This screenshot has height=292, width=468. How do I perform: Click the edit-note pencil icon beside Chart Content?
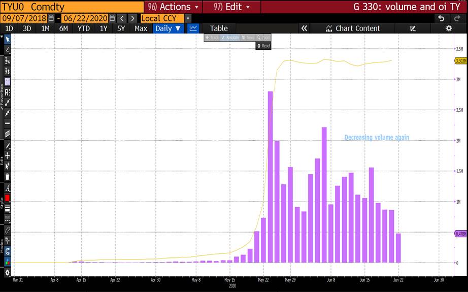click(413, 28)
